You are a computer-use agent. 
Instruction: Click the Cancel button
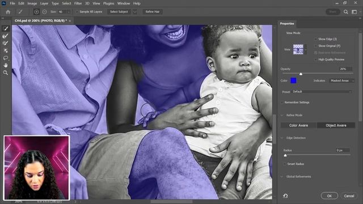click(349, 196)
